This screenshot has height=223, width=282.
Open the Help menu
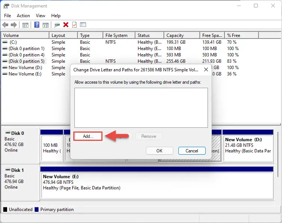pos(56,16)
